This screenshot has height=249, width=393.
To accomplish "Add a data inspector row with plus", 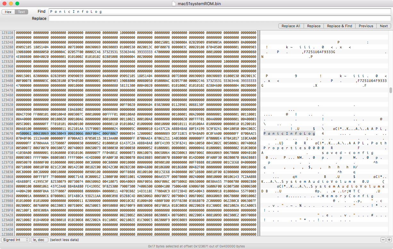I will [x=389, y=240].
